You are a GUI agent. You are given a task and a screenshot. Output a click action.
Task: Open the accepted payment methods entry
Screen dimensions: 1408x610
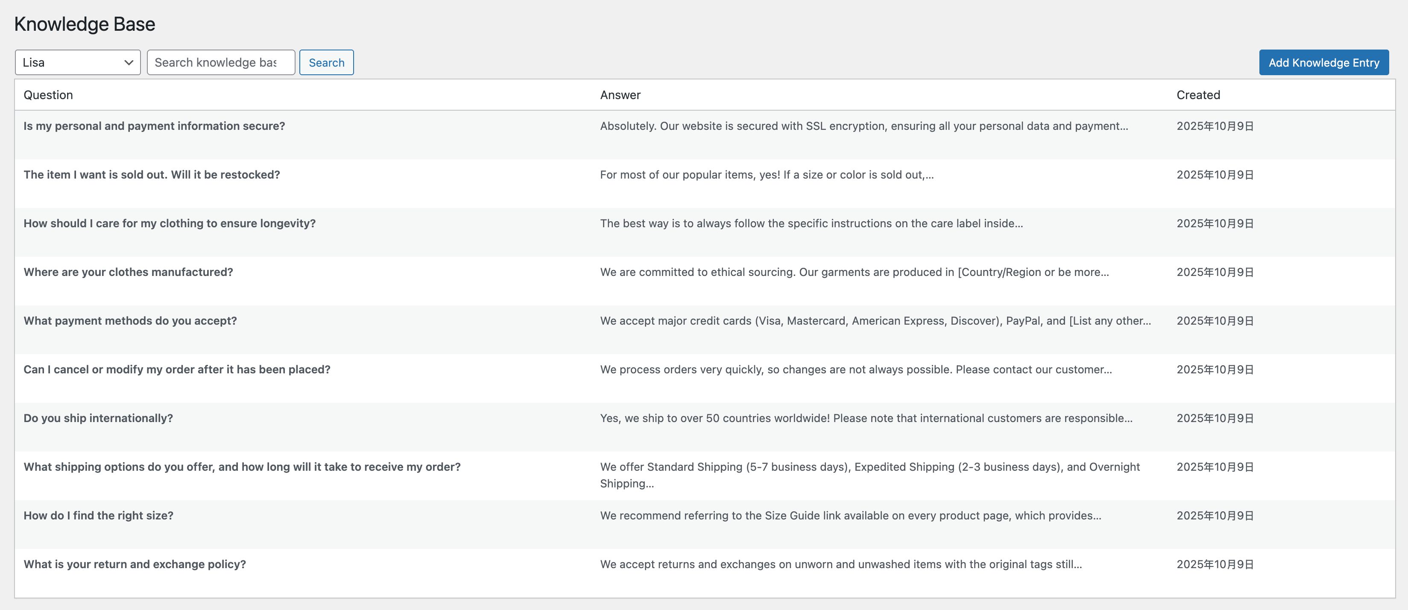pos(130,320)
